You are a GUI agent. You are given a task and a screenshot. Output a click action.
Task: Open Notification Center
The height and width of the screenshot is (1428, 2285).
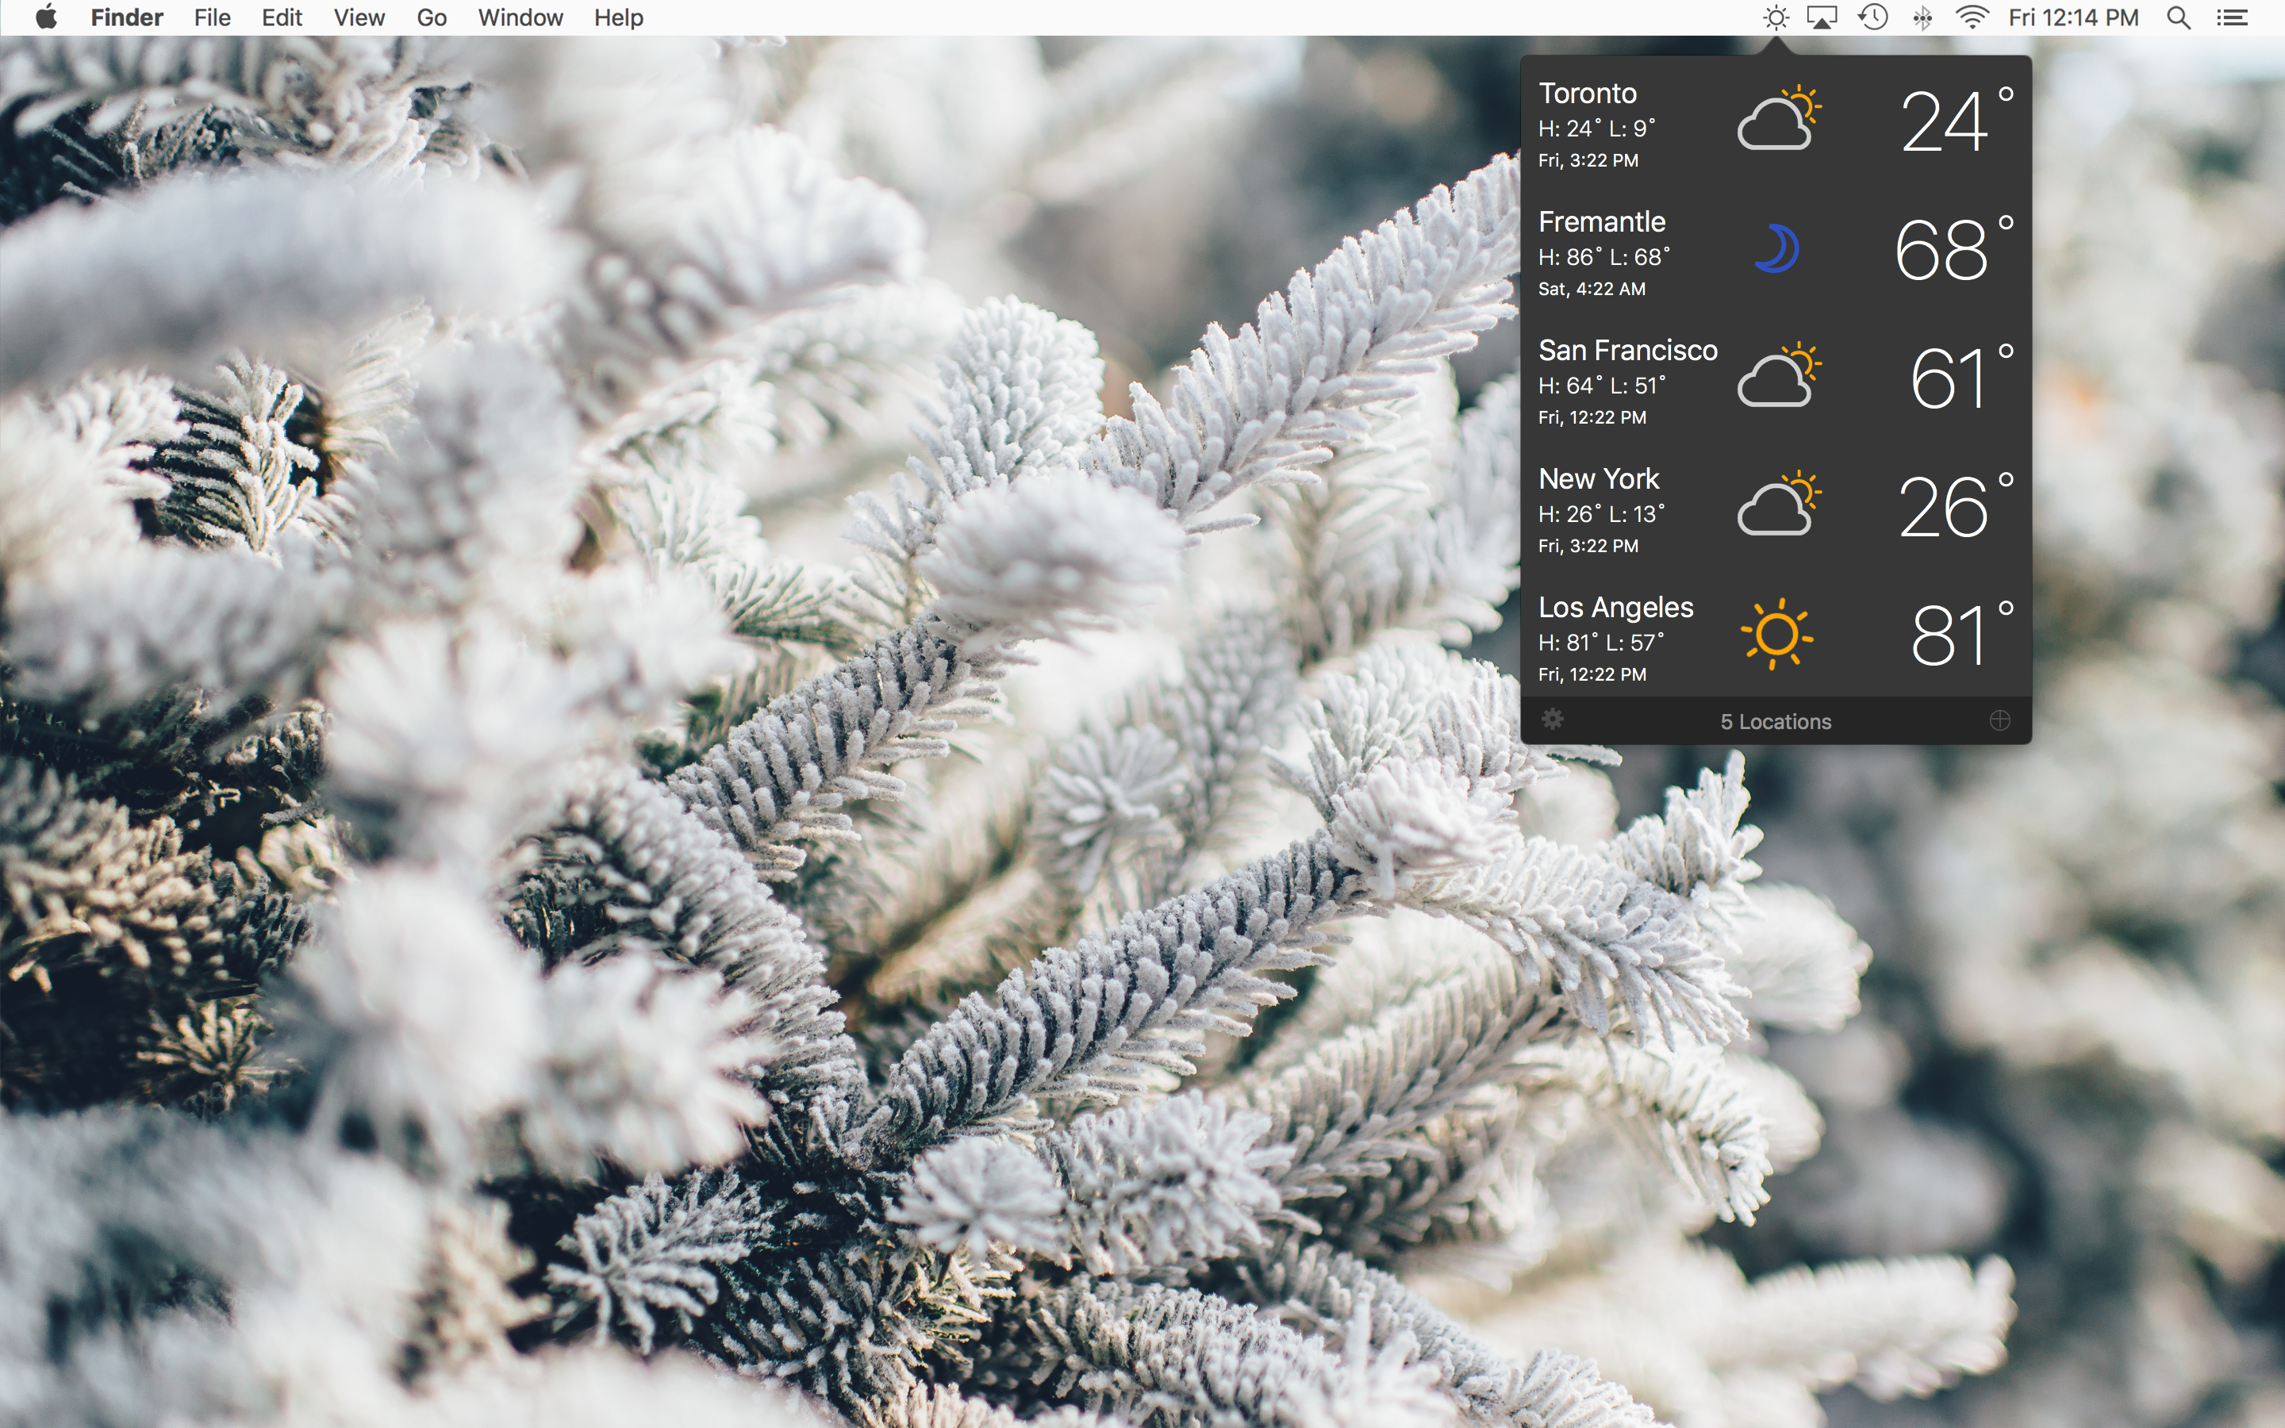coord(2233,17)
